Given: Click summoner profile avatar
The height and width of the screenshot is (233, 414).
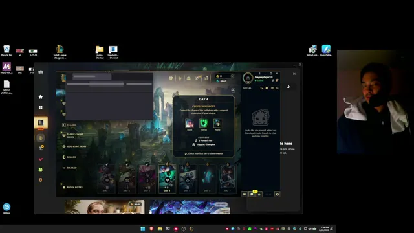Looking at the screenshot, I should pyautogui.click(x=248, y=78).
